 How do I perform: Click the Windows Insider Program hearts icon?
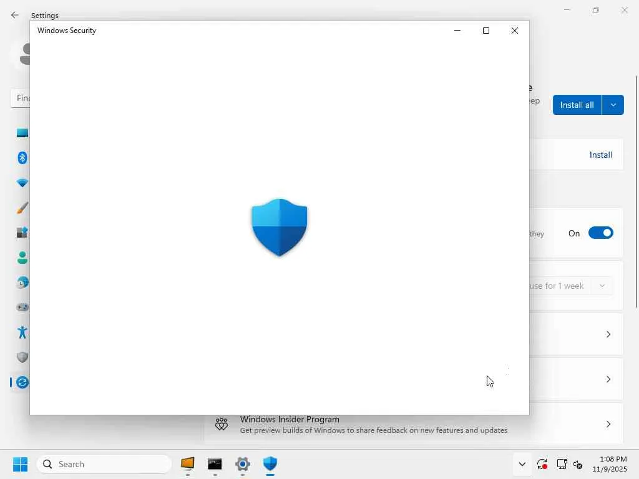222,424
